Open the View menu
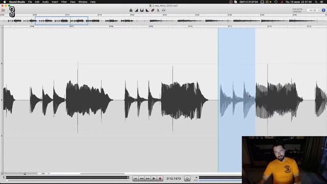The image size is (327, 184). tap(73, 2)
